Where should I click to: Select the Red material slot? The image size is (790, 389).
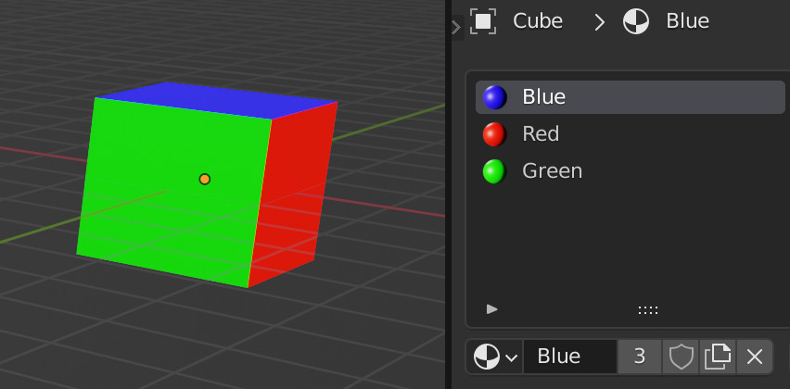[631, 134]
